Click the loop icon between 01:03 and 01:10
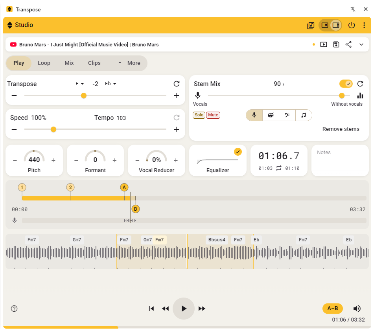The width and height of the screenshot is (372, 329). pos(279,168)
